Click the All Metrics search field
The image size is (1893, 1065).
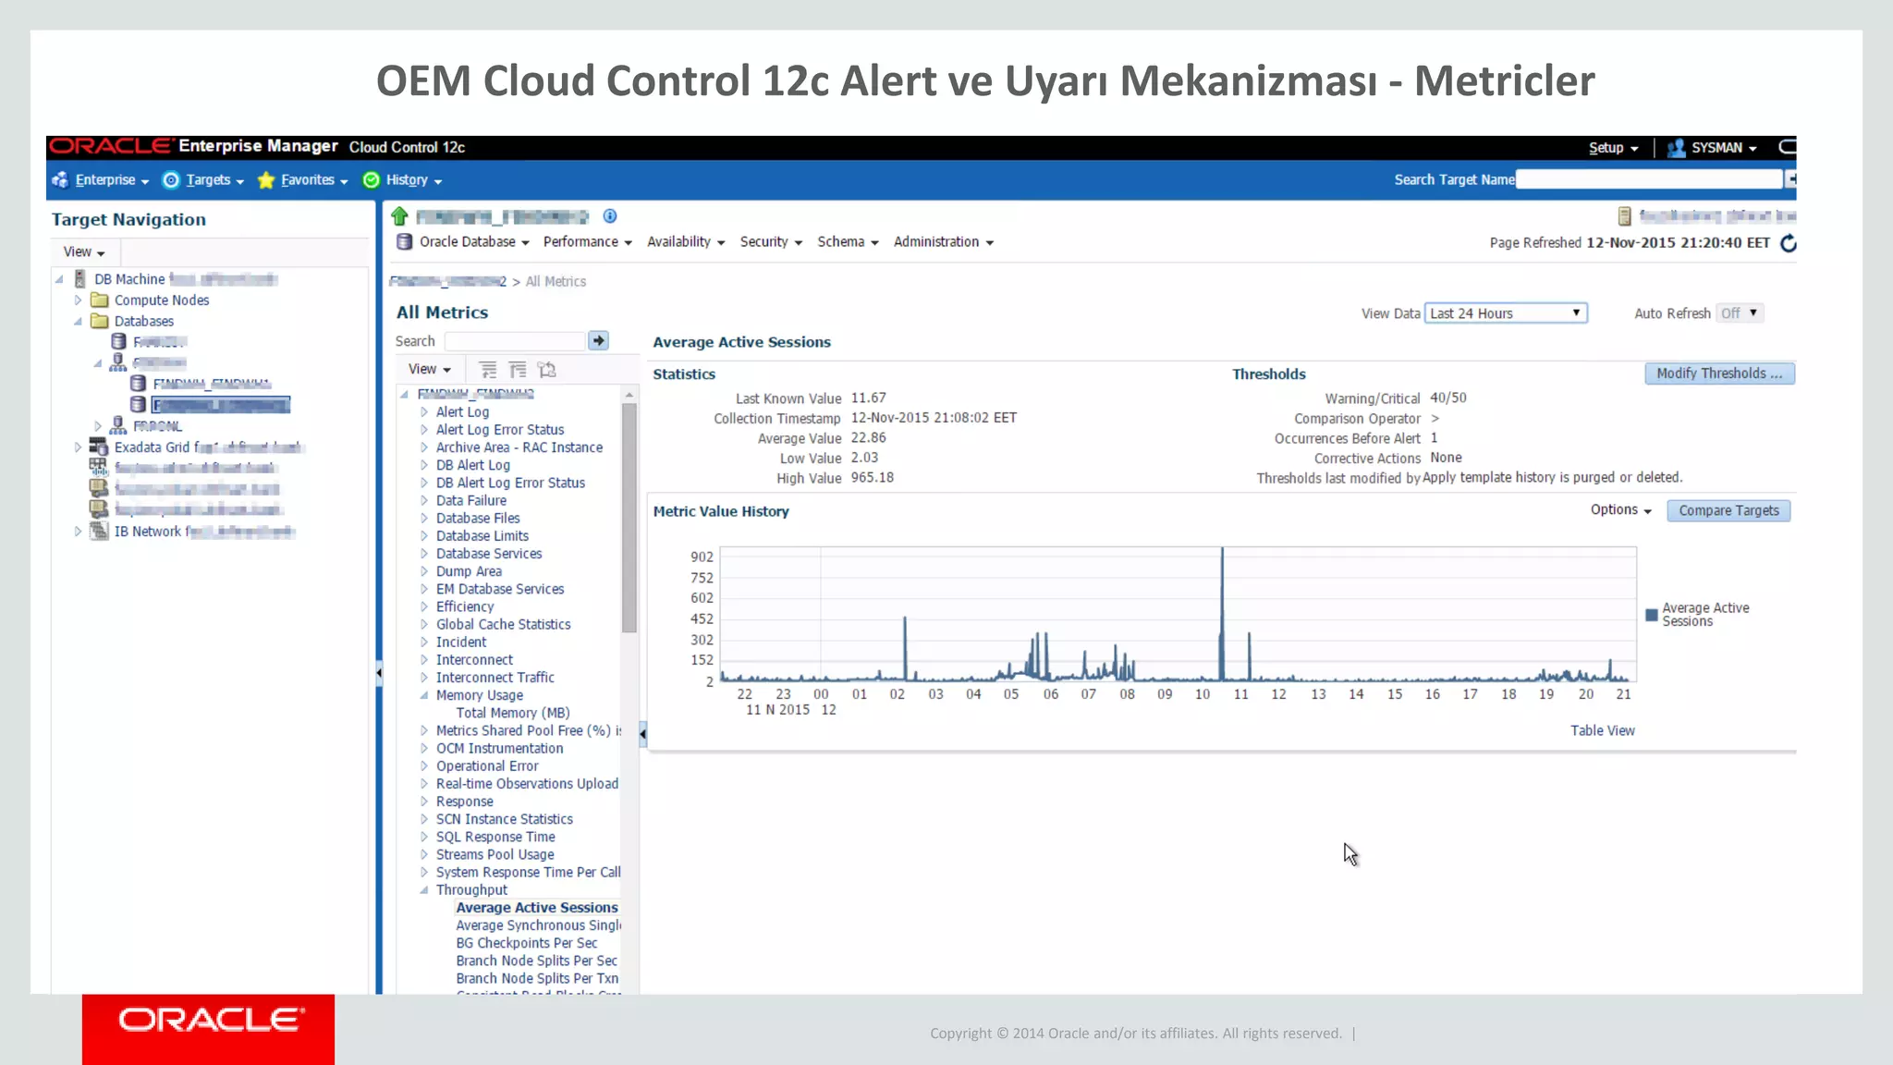(515, 341)
